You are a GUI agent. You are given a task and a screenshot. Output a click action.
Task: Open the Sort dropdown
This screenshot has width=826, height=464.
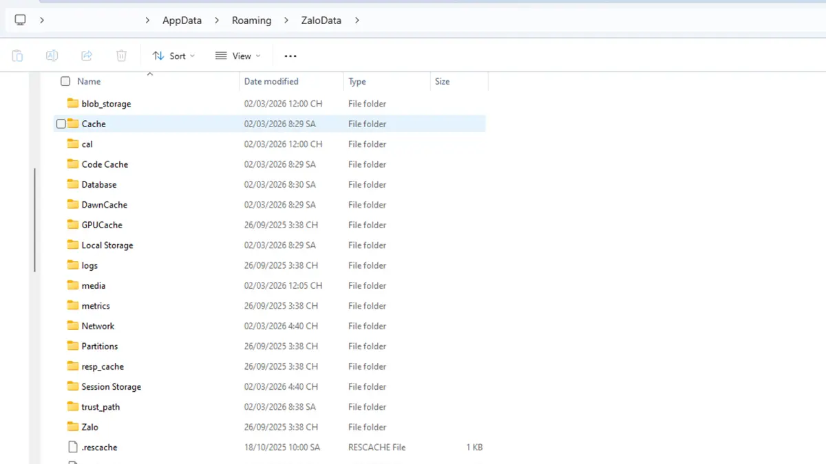pyautogui.click(x=173, y=56)
